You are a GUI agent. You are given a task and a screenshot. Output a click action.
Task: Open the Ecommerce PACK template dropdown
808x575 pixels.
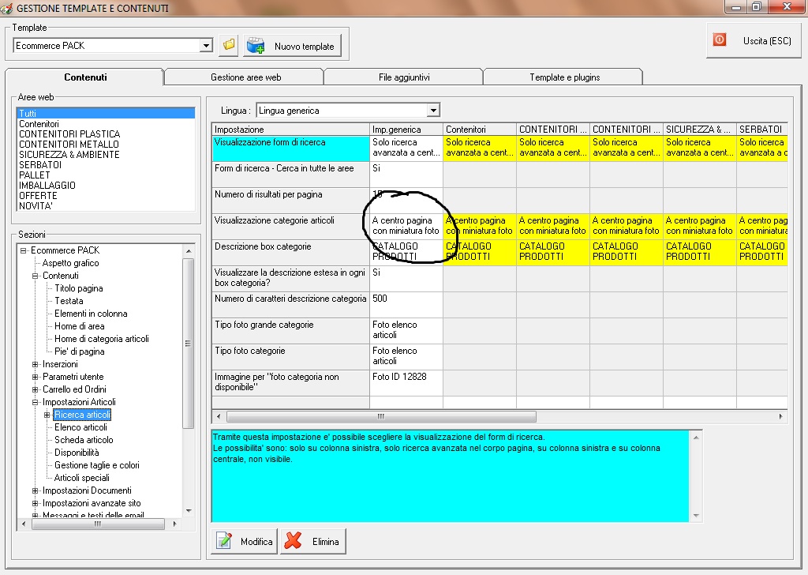207,46
